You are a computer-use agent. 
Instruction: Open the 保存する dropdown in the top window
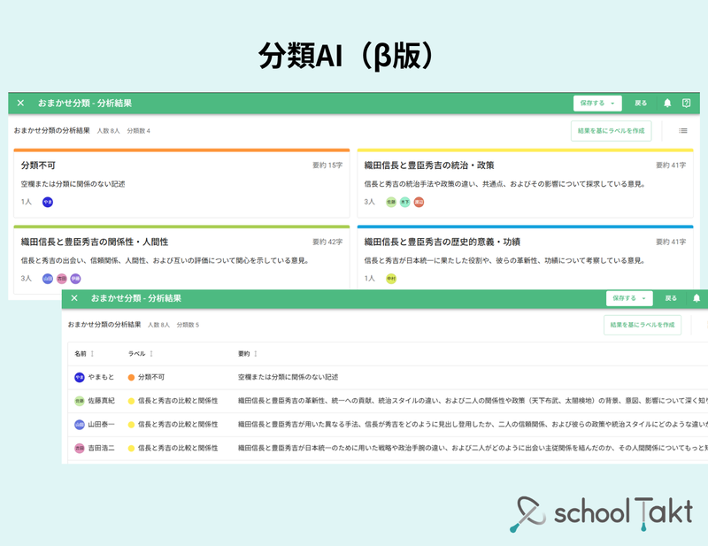(612, 103)
